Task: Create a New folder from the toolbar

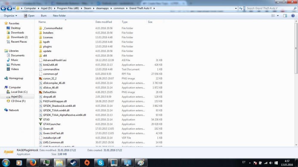Action: tap(59, 16)
